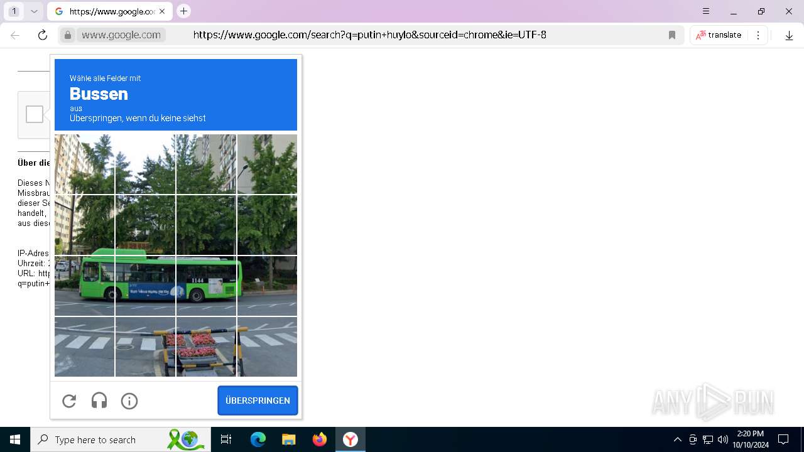Tick the reCAPTCHA checkbox behind the dialog
The image size is (804, 452).
pyautogui.click(x=35, y=114)
